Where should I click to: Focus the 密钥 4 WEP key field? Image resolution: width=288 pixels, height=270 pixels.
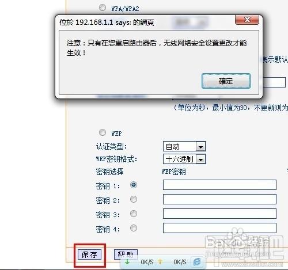(x=219, y=228)
